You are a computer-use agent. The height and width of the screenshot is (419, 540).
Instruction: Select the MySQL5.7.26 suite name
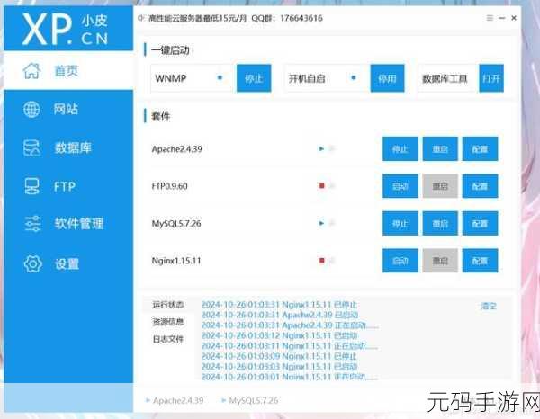pyautogui.click(x=176, y=224)
